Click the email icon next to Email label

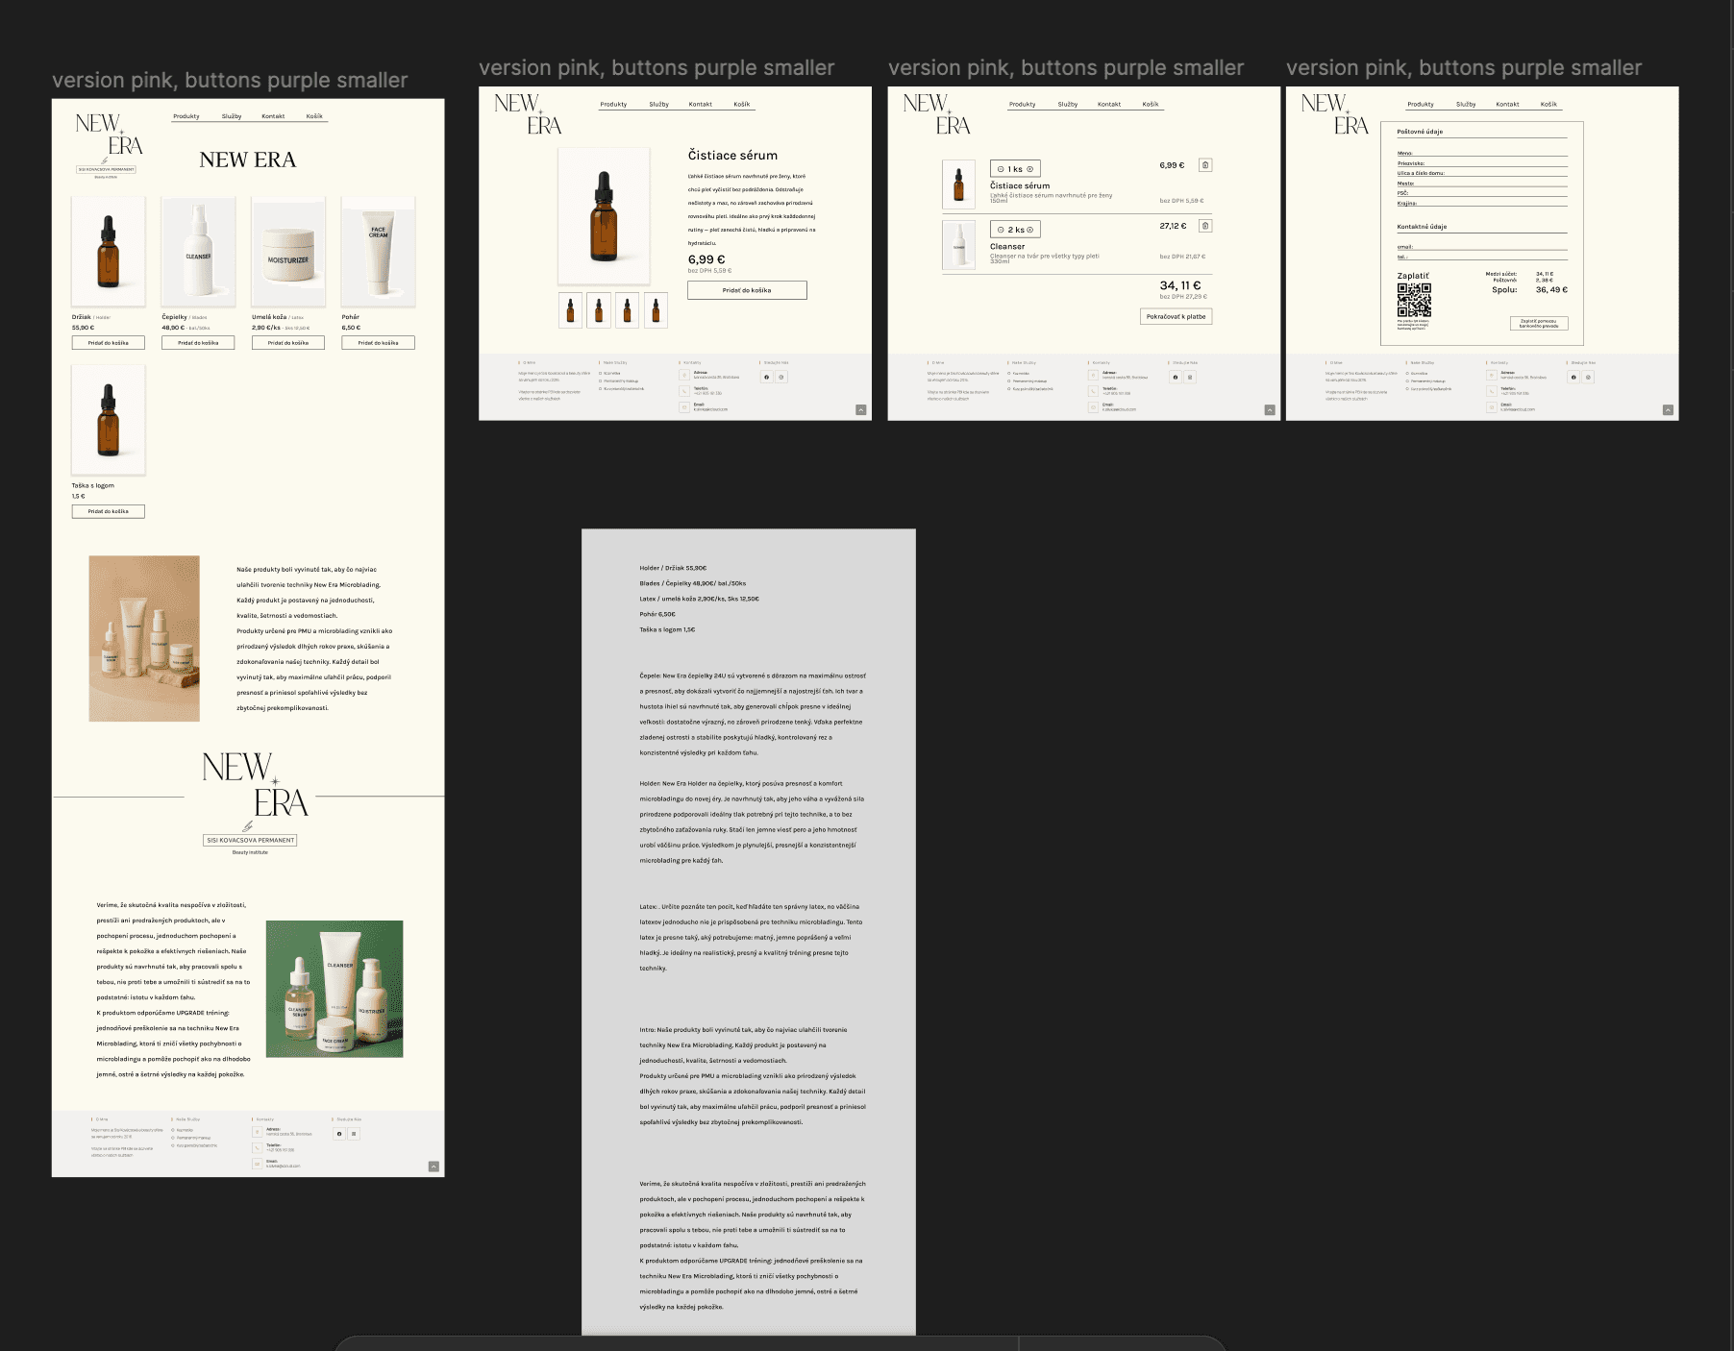(683, 407)
